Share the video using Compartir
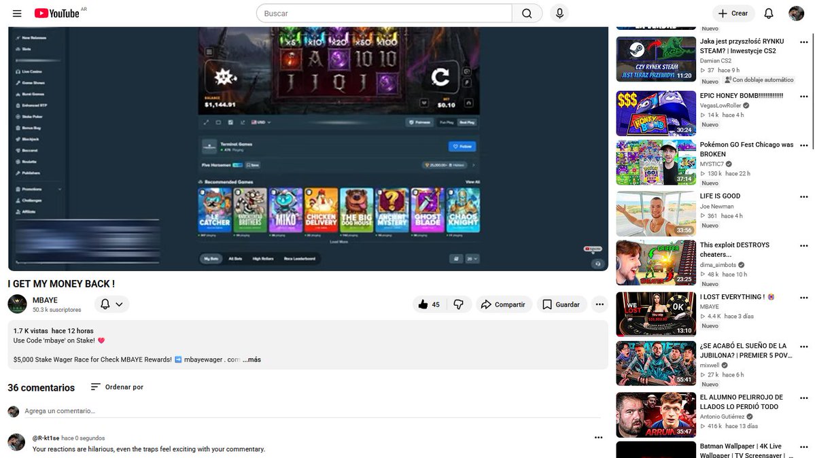Image resolution: width=815 pixels, height=458 pixels. (x=503, y=304)
